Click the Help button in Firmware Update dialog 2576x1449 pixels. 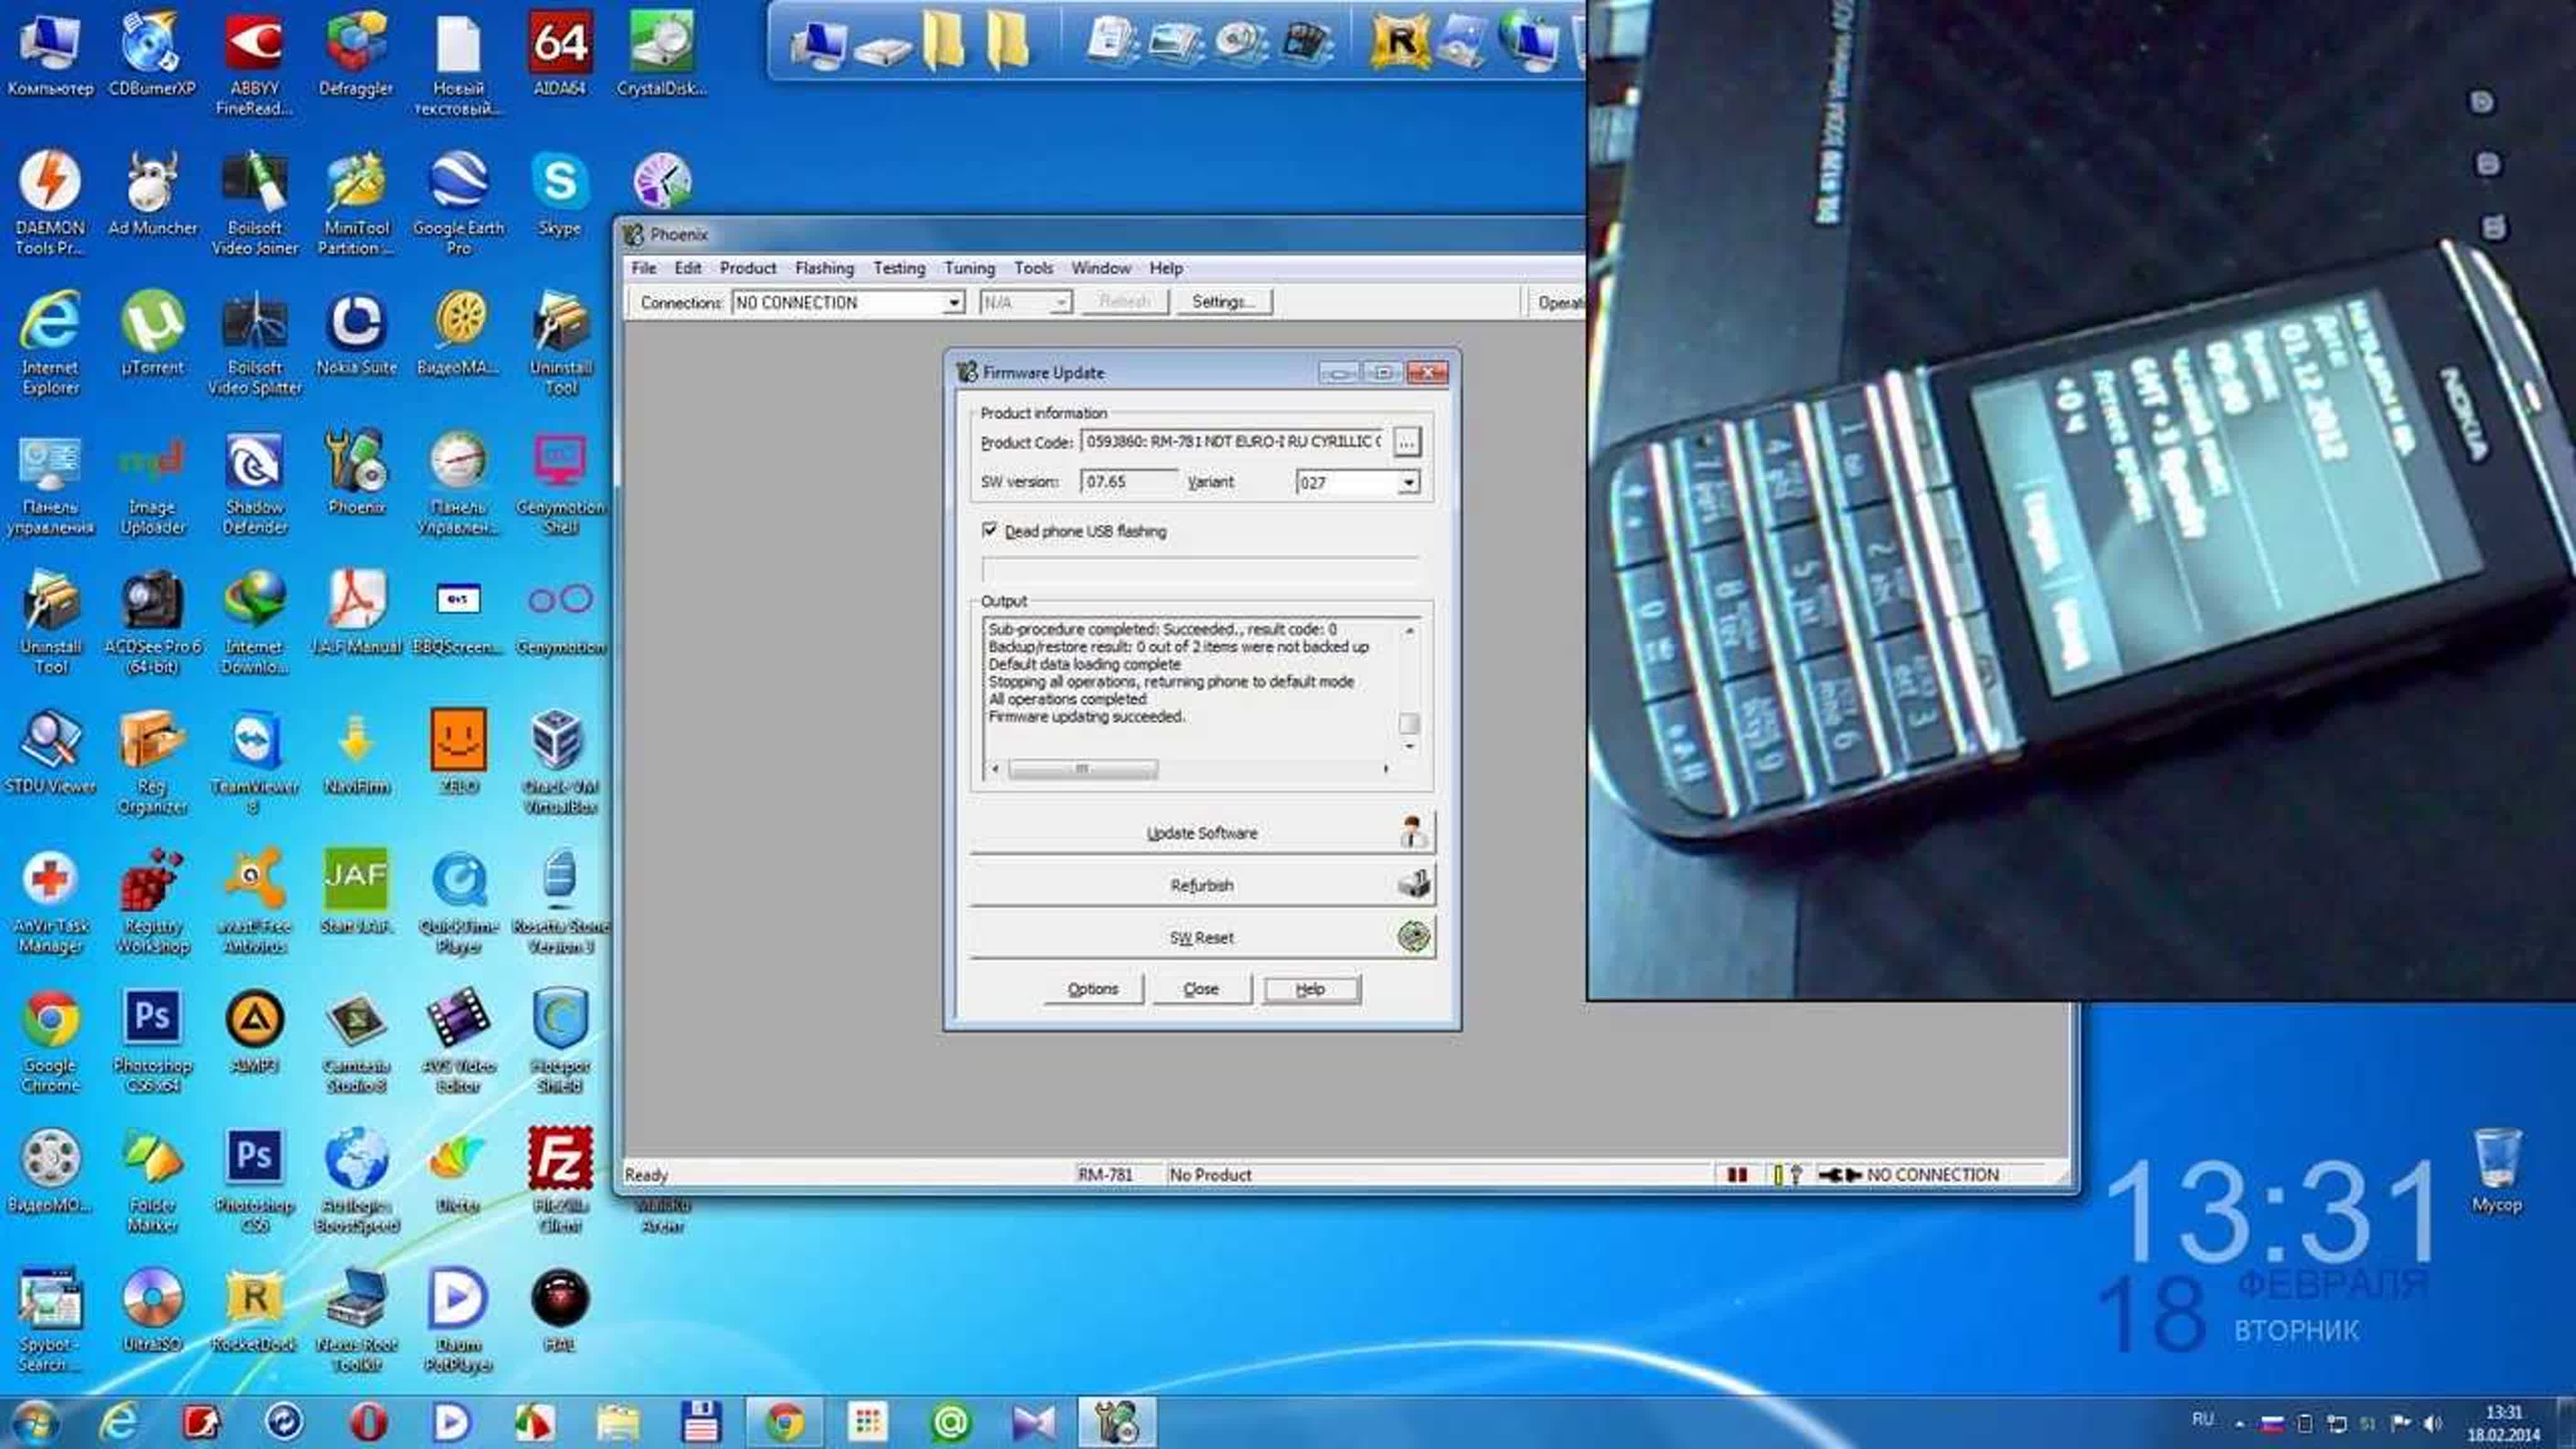coord(1310,989)
